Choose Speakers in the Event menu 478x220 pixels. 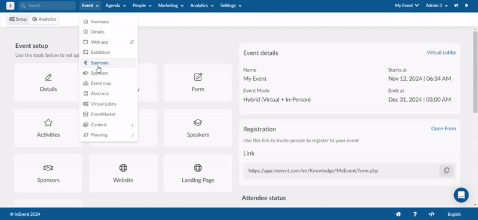click(x=108, y=73)
